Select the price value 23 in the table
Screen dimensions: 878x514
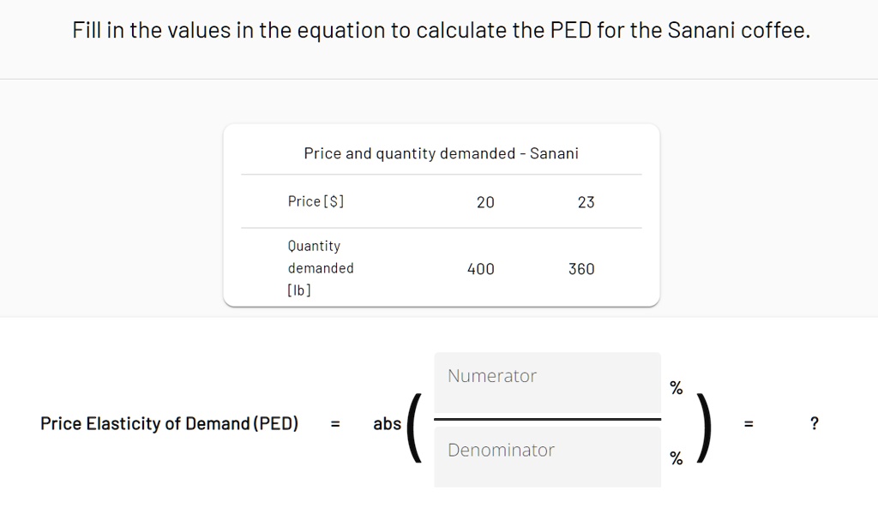click(x=586, y=202)
